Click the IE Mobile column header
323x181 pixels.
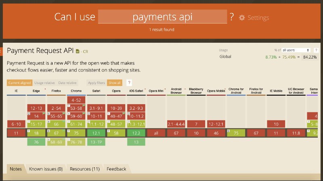tap(276, 91)
